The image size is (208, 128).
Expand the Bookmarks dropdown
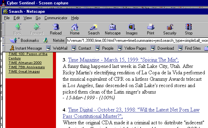(24, 41)
